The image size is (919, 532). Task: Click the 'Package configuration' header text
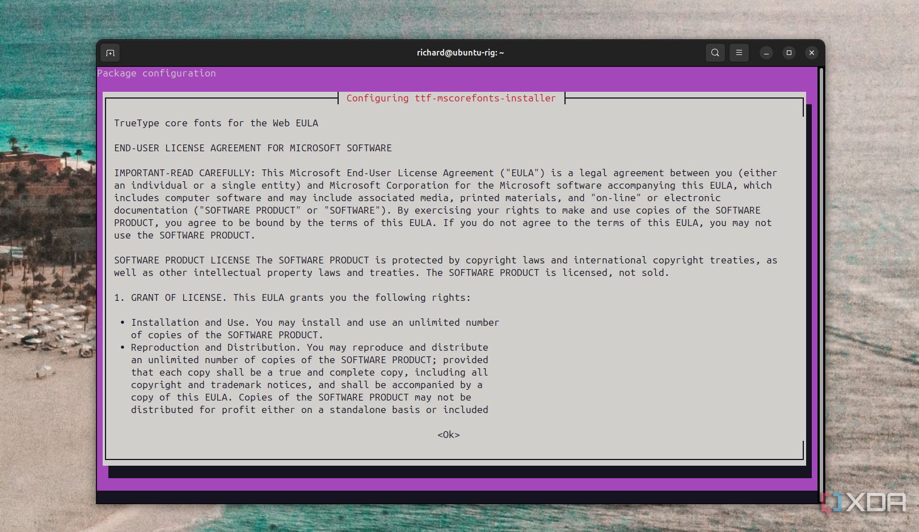click(157, 73)
